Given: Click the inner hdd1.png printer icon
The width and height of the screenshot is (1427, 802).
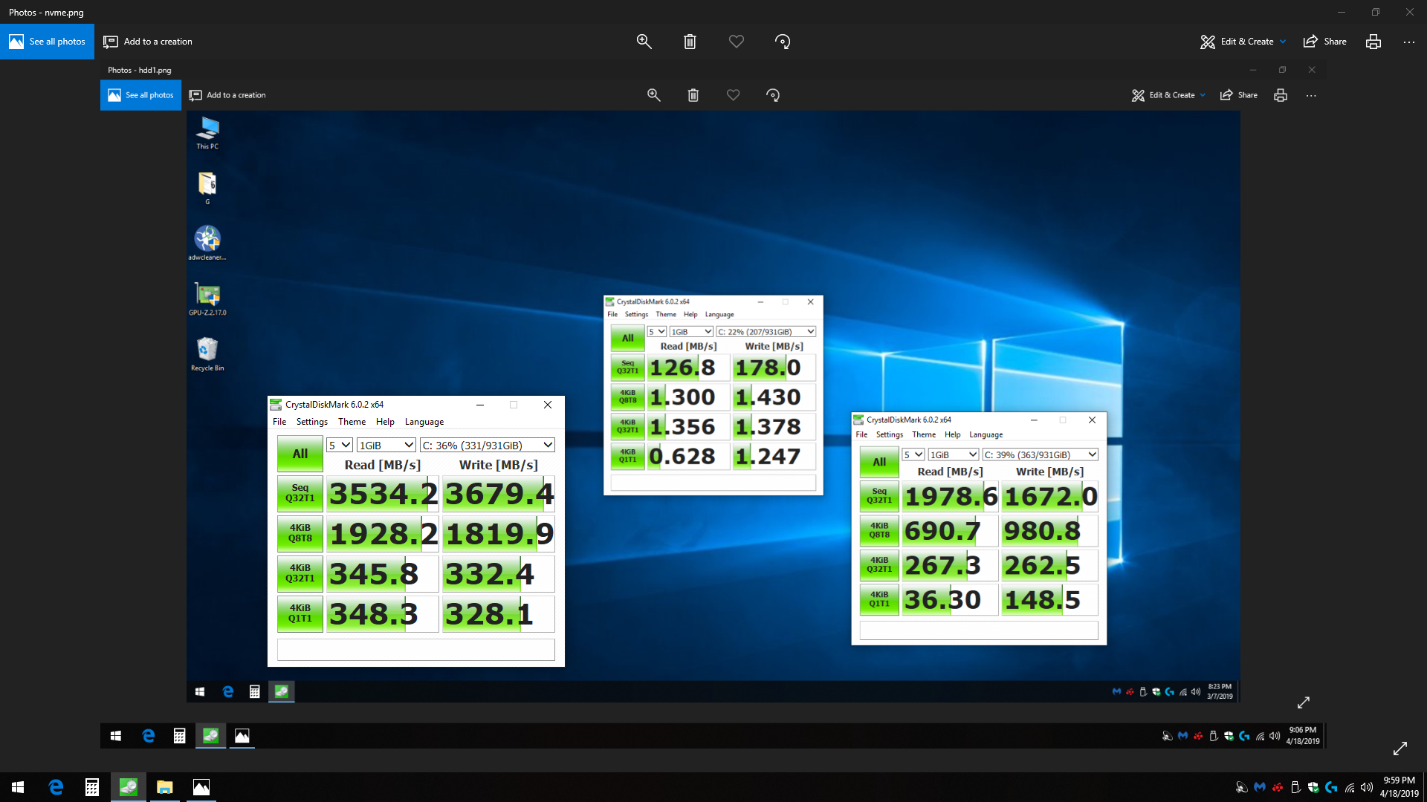Looking at the screenshot, I should [x=1280, y=95].
